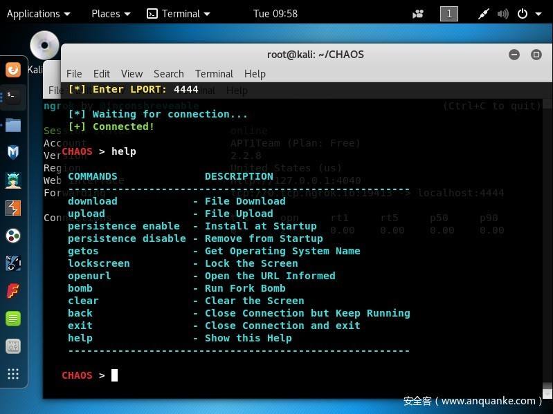Screen dimensions: 553x414
Task: Click 'localhost:4444' in the ngrok window
Action: (461, 193)
